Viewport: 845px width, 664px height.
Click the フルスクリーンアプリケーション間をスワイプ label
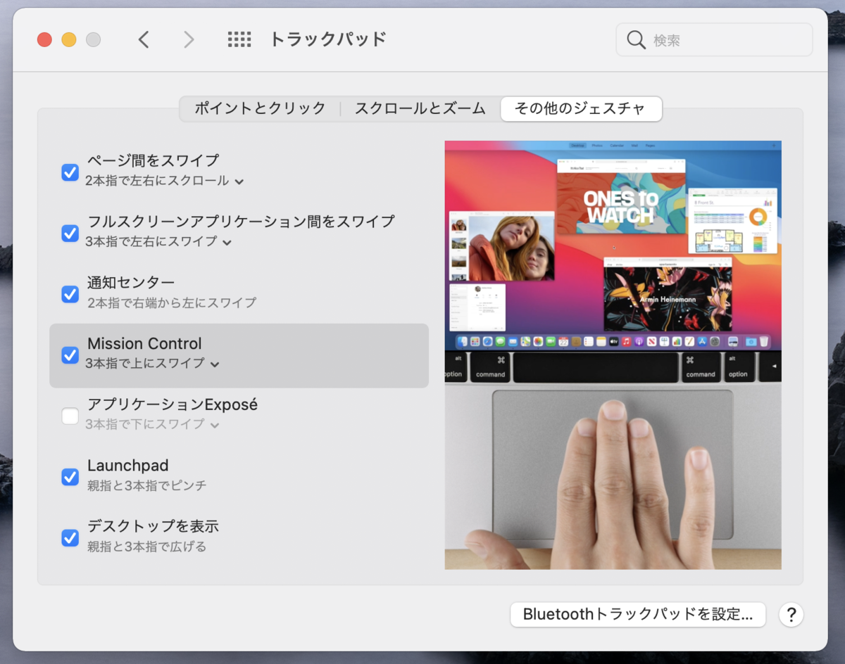click(x=241, y=222)
